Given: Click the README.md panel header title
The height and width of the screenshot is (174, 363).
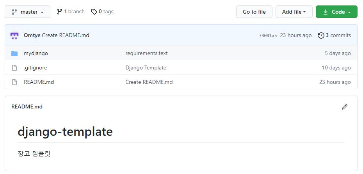Looking at the screenshot, I should tap(27, 107).
